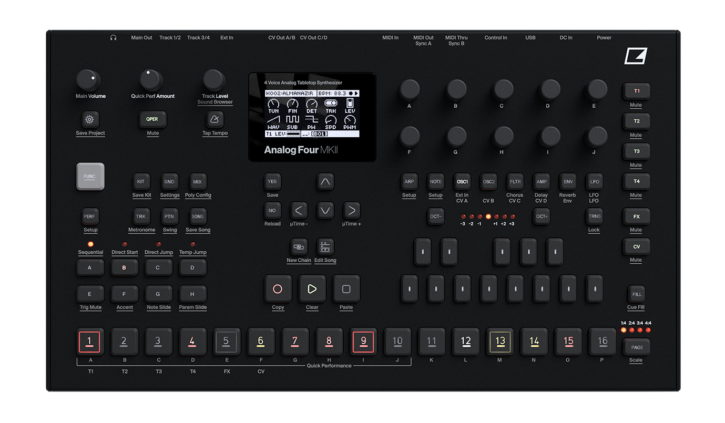725x423 pixels.
Task: Turn the Quick Perf Amount knob
Action: pyautogui.click(x=151, y=80)
